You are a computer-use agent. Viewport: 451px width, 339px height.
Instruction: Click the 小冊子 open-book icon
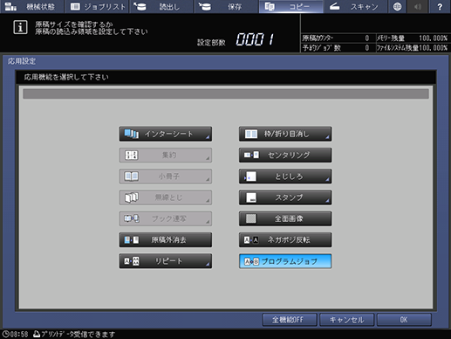click(132, 176)
